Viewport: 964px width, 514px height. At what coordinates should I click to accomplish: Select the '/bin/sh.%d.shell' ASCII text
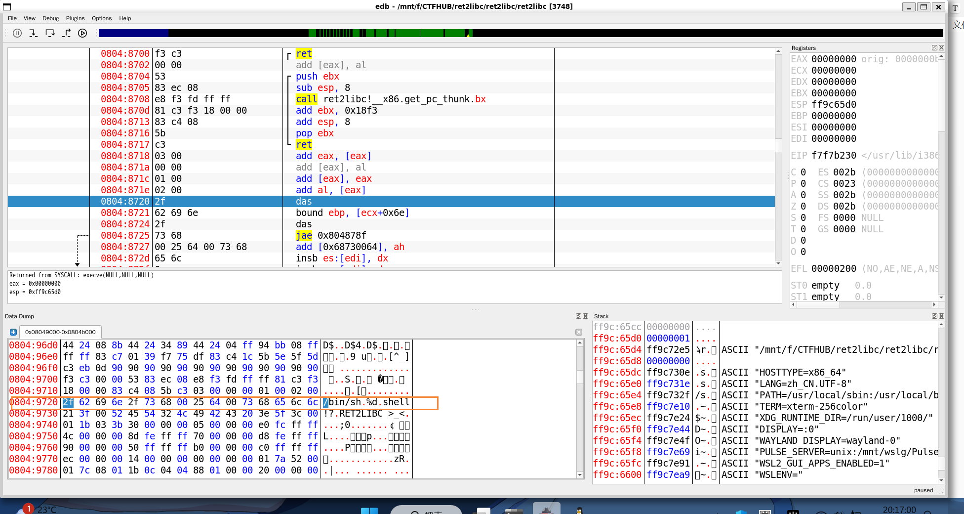click(x=366, y=402)
